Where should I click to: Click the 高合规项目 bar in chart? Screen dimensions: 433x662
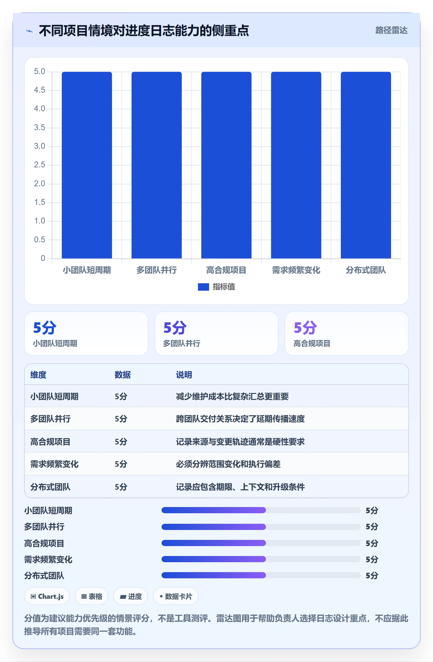(x=226, y=165)
